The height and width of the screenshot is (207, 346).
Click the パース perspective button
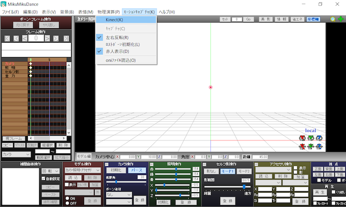pos(137,170)
